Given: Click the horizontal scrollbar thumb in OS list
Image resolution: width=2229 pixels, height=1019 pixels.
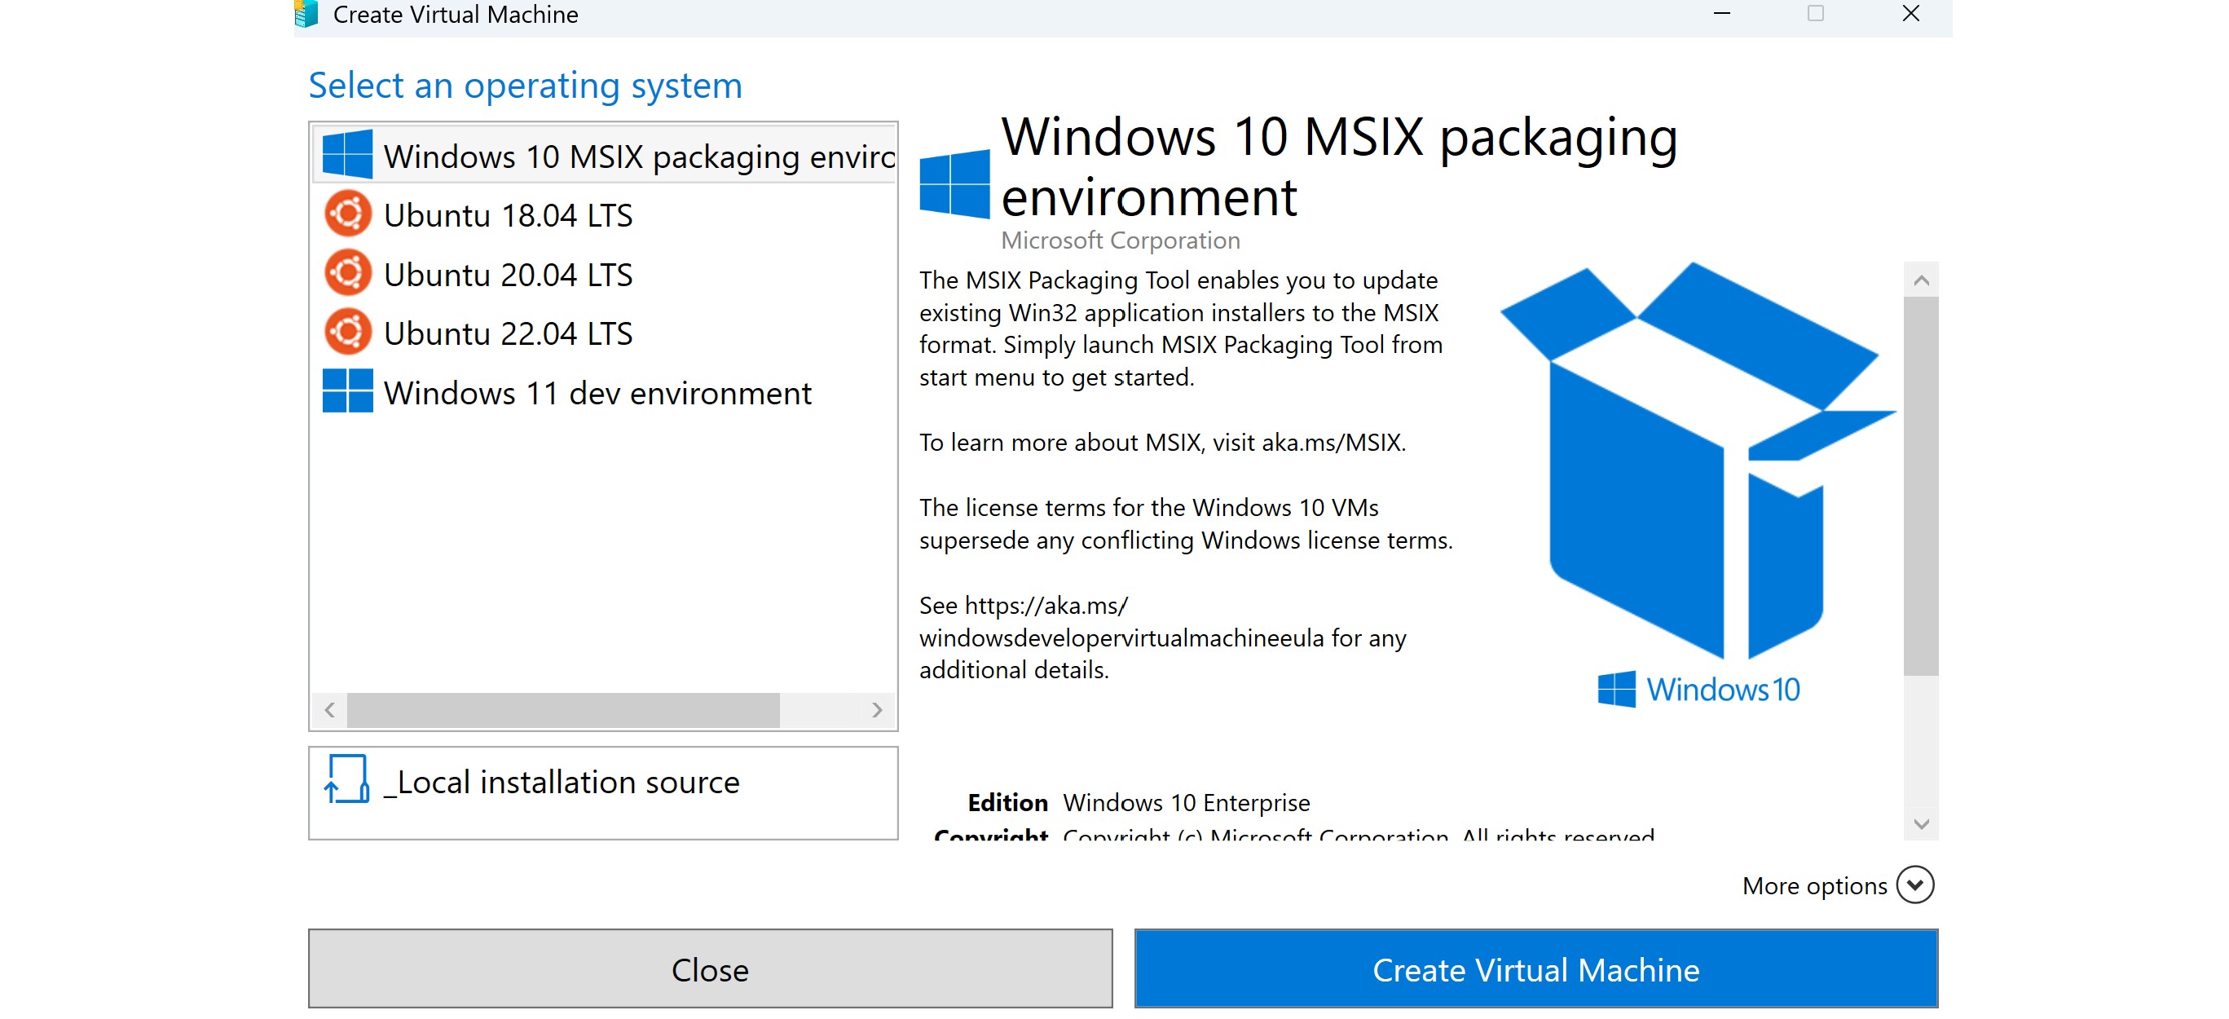Looking at the screenshot, I should click(562, 710).
